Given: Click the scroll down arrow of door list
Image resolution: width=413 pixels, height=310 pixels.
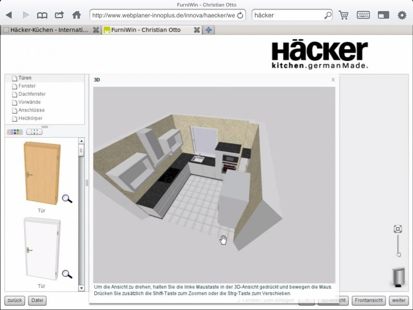Looking at the screenshot, I should (x=82, y=288).
